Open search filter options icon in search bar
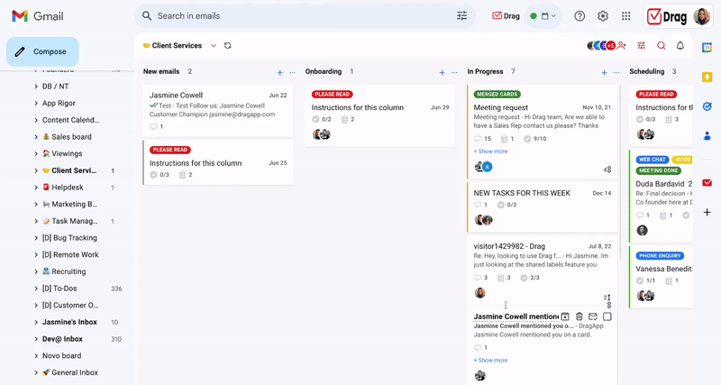 (x=461, y=15)
